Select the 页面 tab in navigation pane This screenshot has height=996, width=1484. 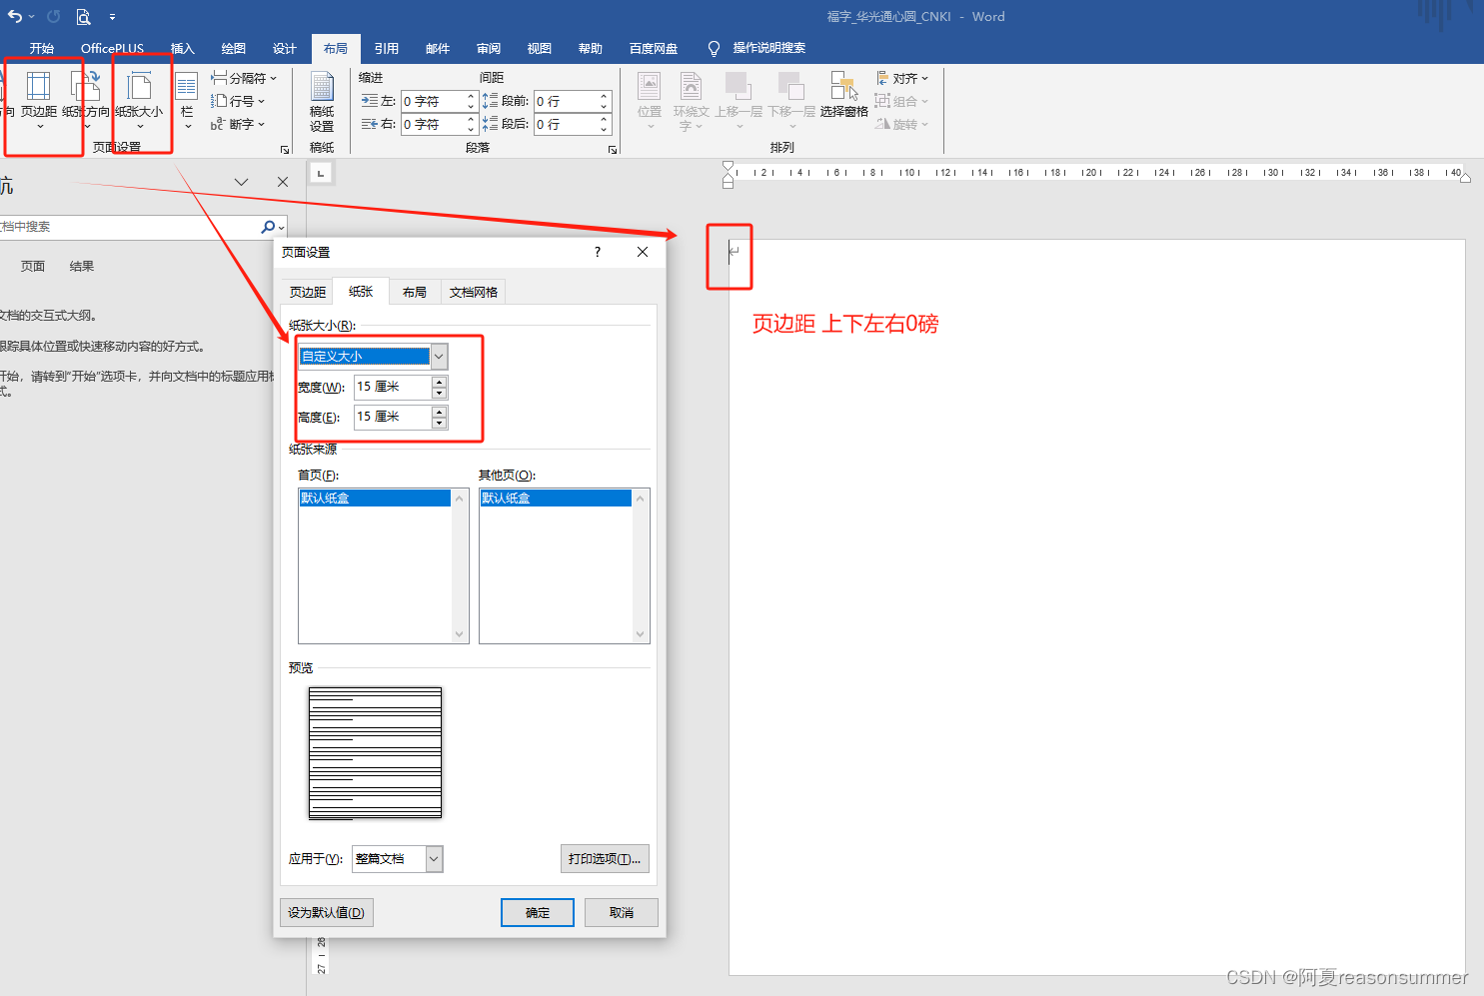[33, 267]
